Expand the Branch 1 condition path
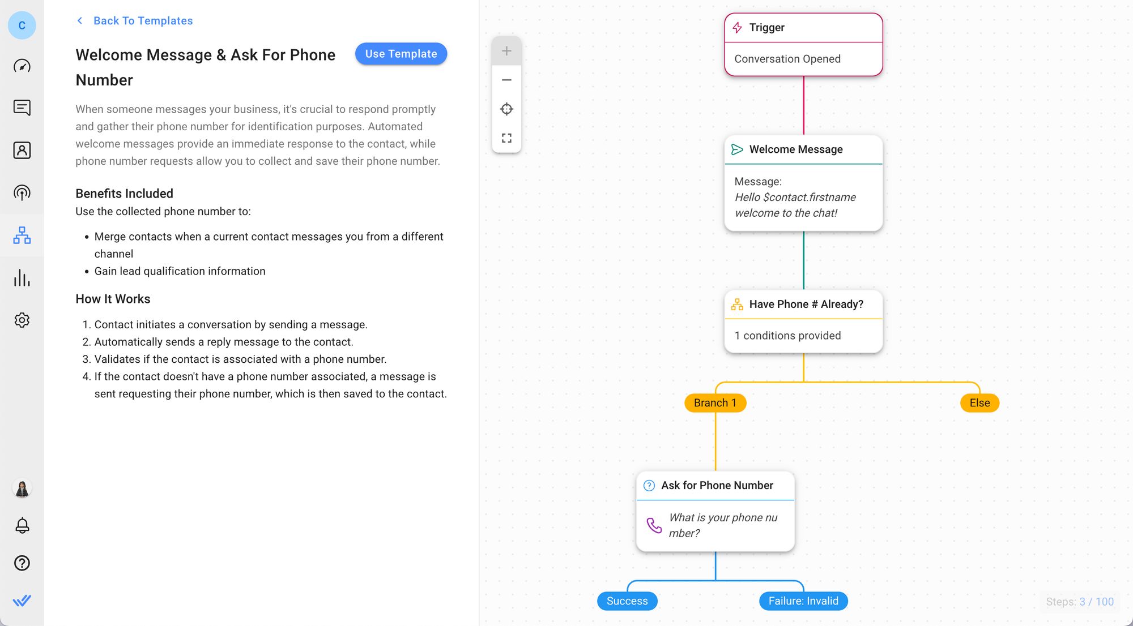1133x626 pixels. (x=715, y=402)
